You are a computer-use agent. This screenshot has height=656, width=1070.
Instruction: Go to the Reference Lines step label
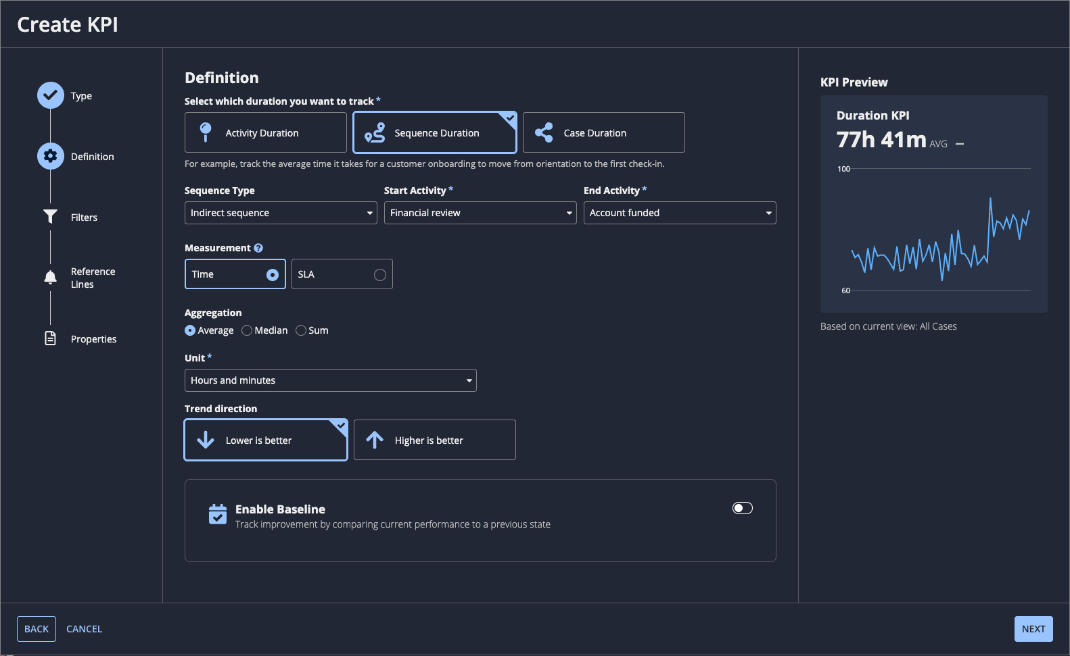pos(93,278)
